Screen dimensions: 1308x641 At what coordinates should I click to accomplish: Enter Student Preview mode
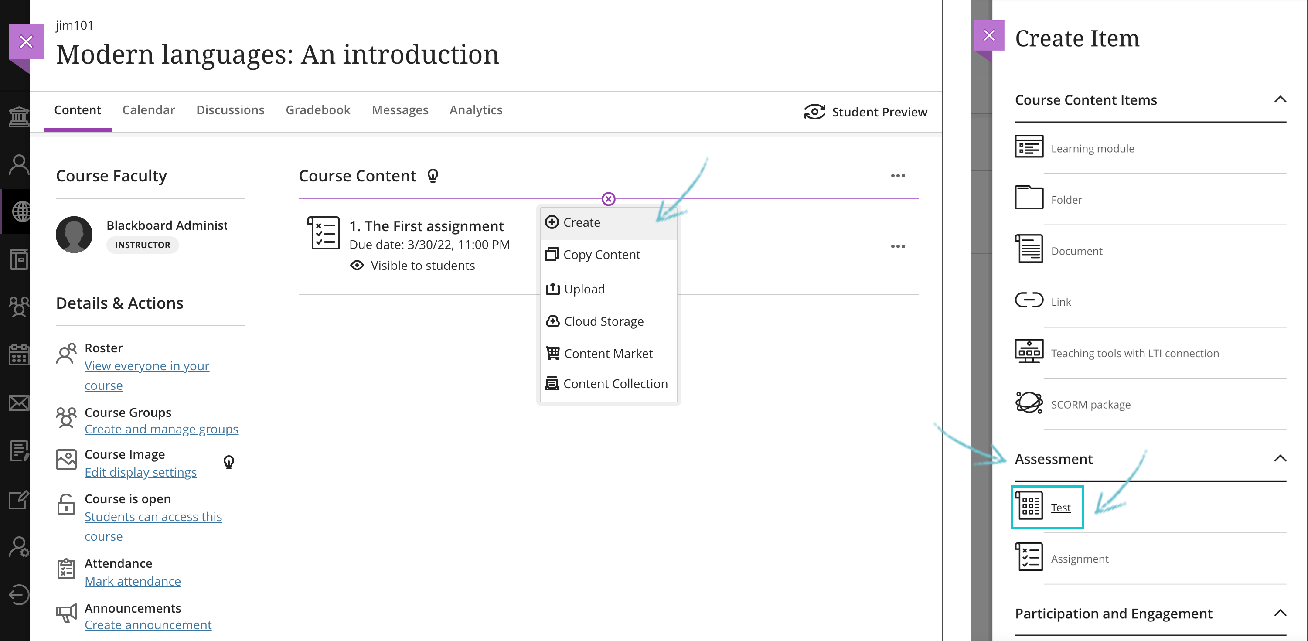[x=866, y=112]
